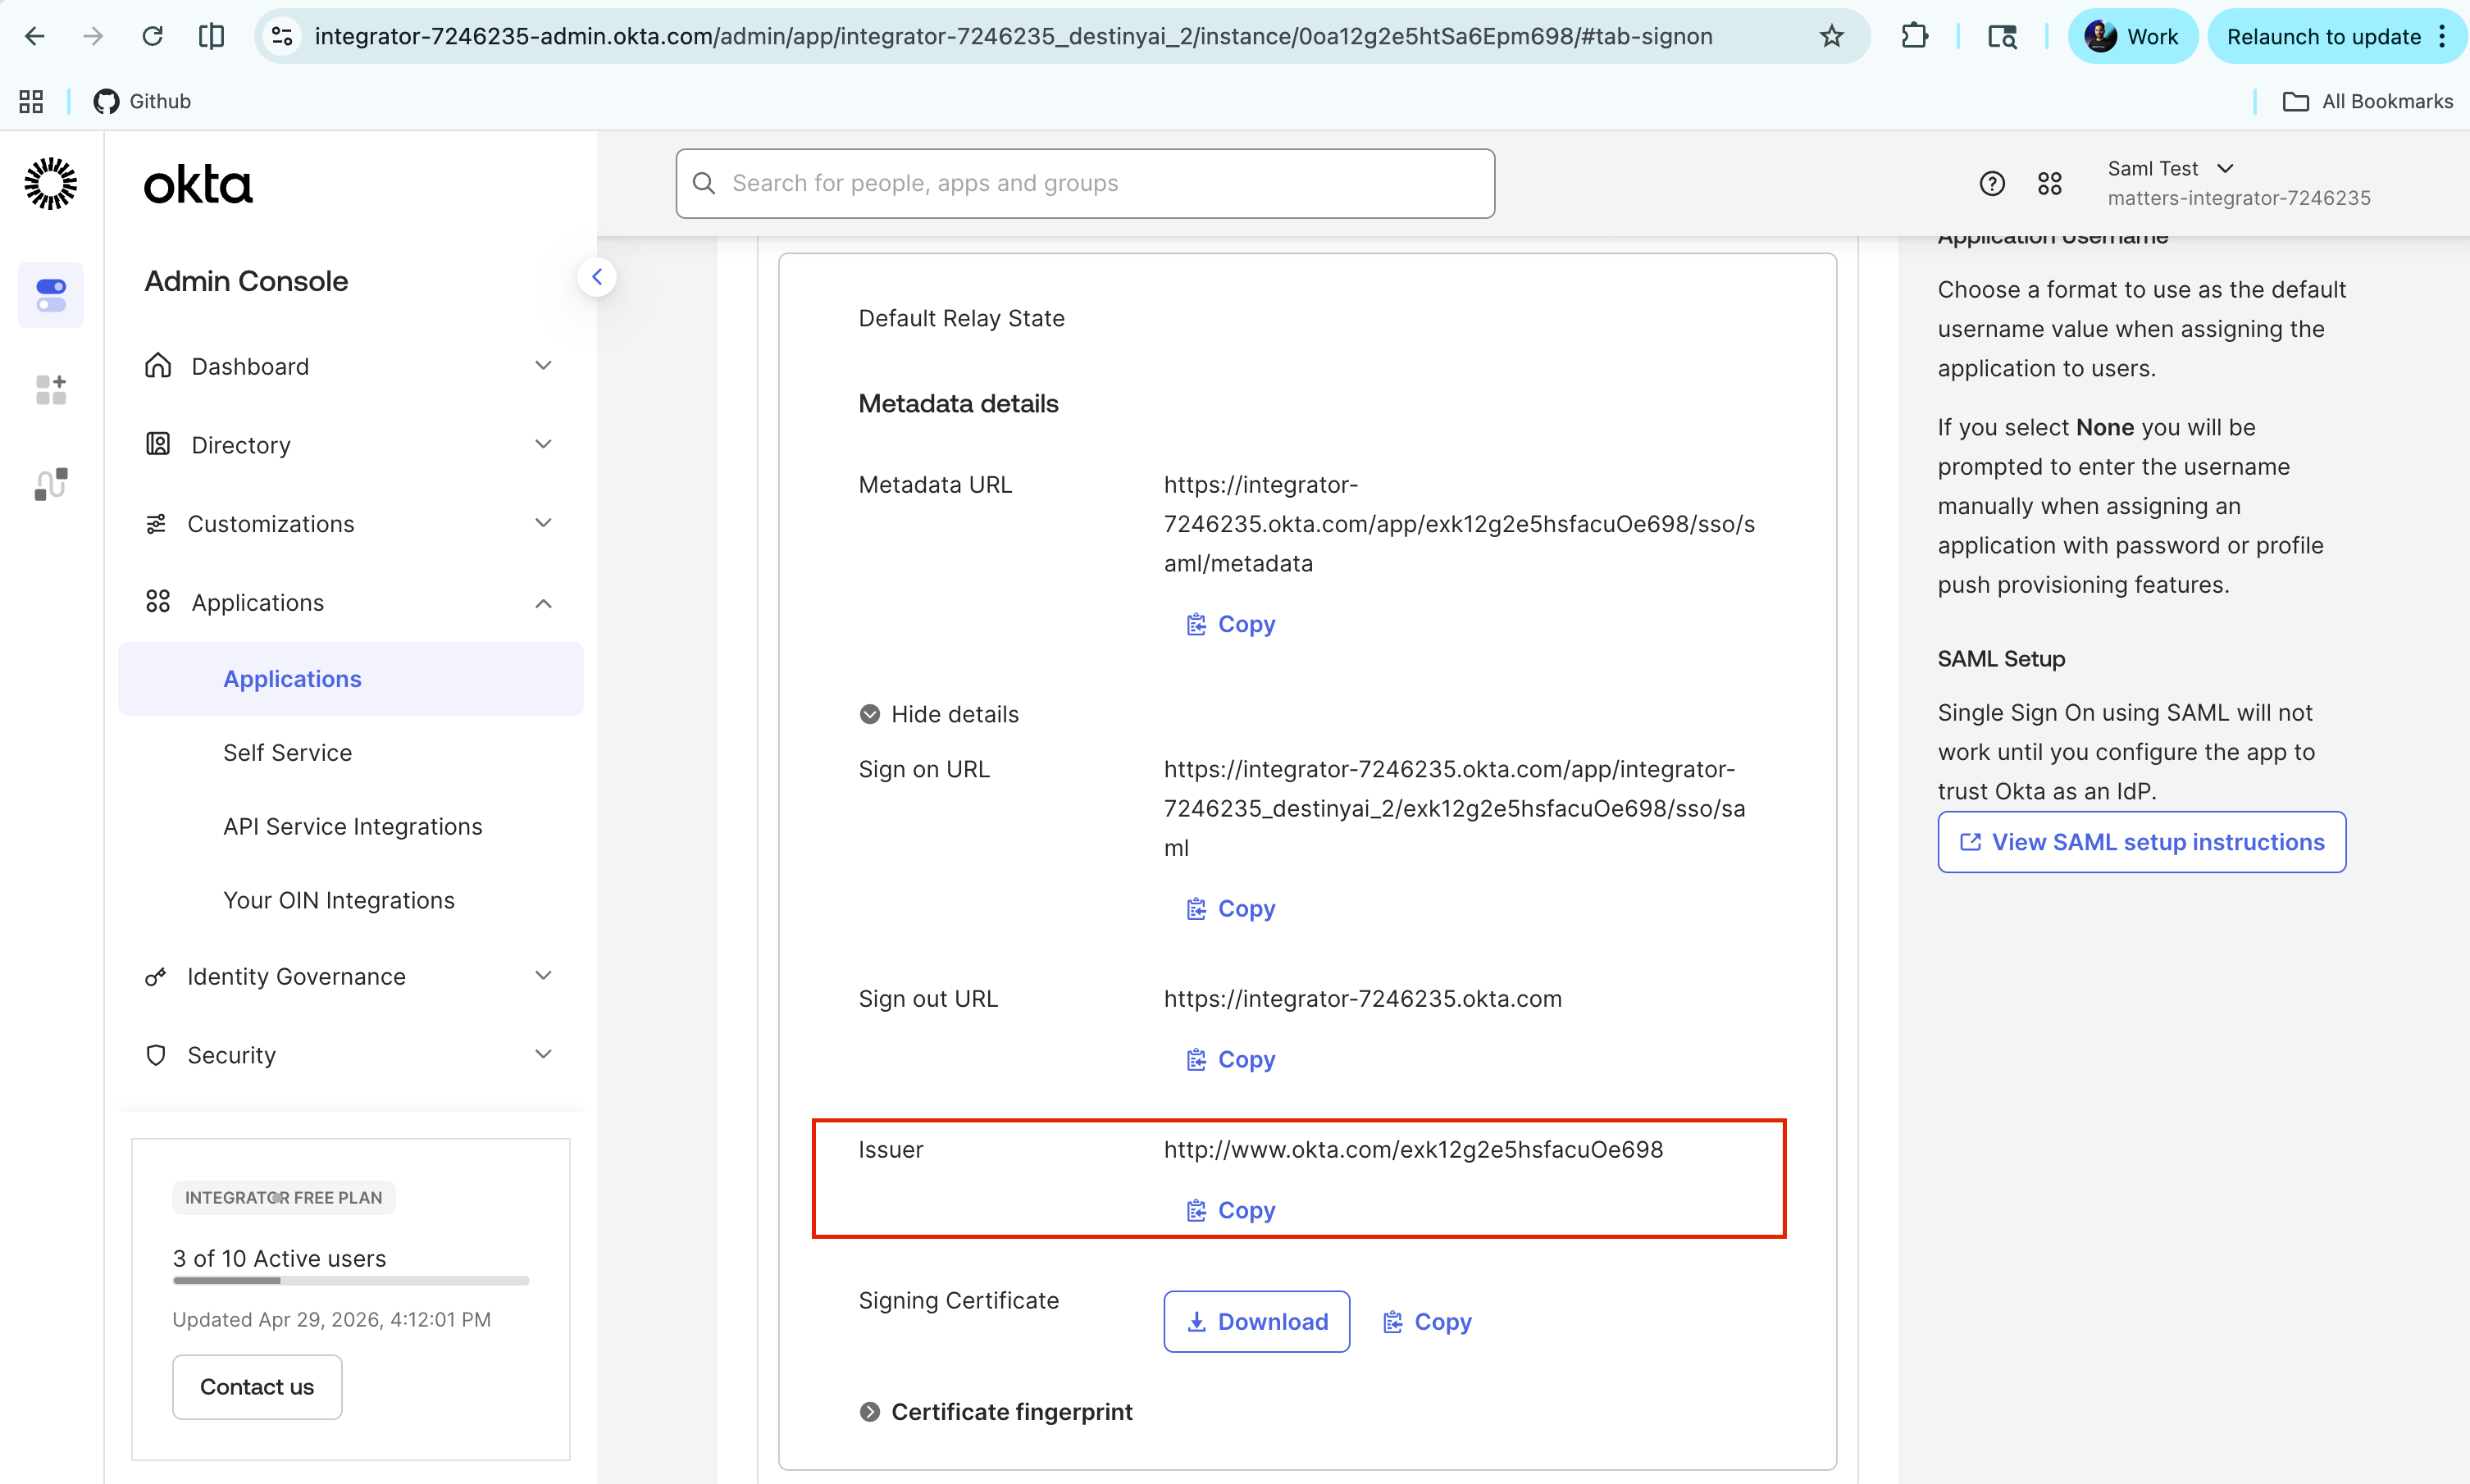Open the workflows icon in left rail
The height and width of the screenshot is (1484, 2470).
[51, 484]
